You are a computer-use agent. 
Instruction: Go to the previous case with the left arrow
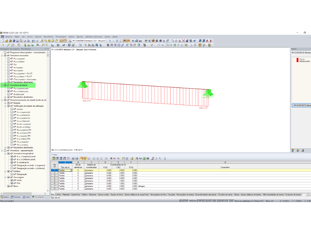point(110,41)
